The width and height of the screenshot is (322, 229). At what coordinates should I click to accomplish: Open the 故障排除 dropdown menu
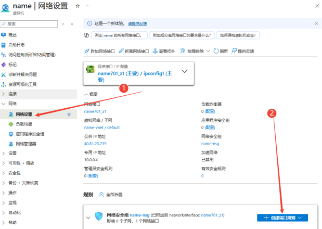pos(195,51)
